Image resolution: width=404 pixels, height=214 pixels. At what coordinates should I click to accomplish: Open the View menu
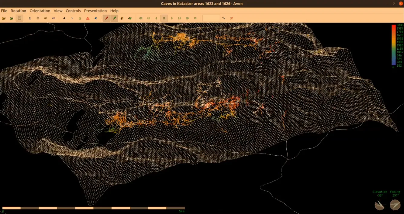pos(58,11)
